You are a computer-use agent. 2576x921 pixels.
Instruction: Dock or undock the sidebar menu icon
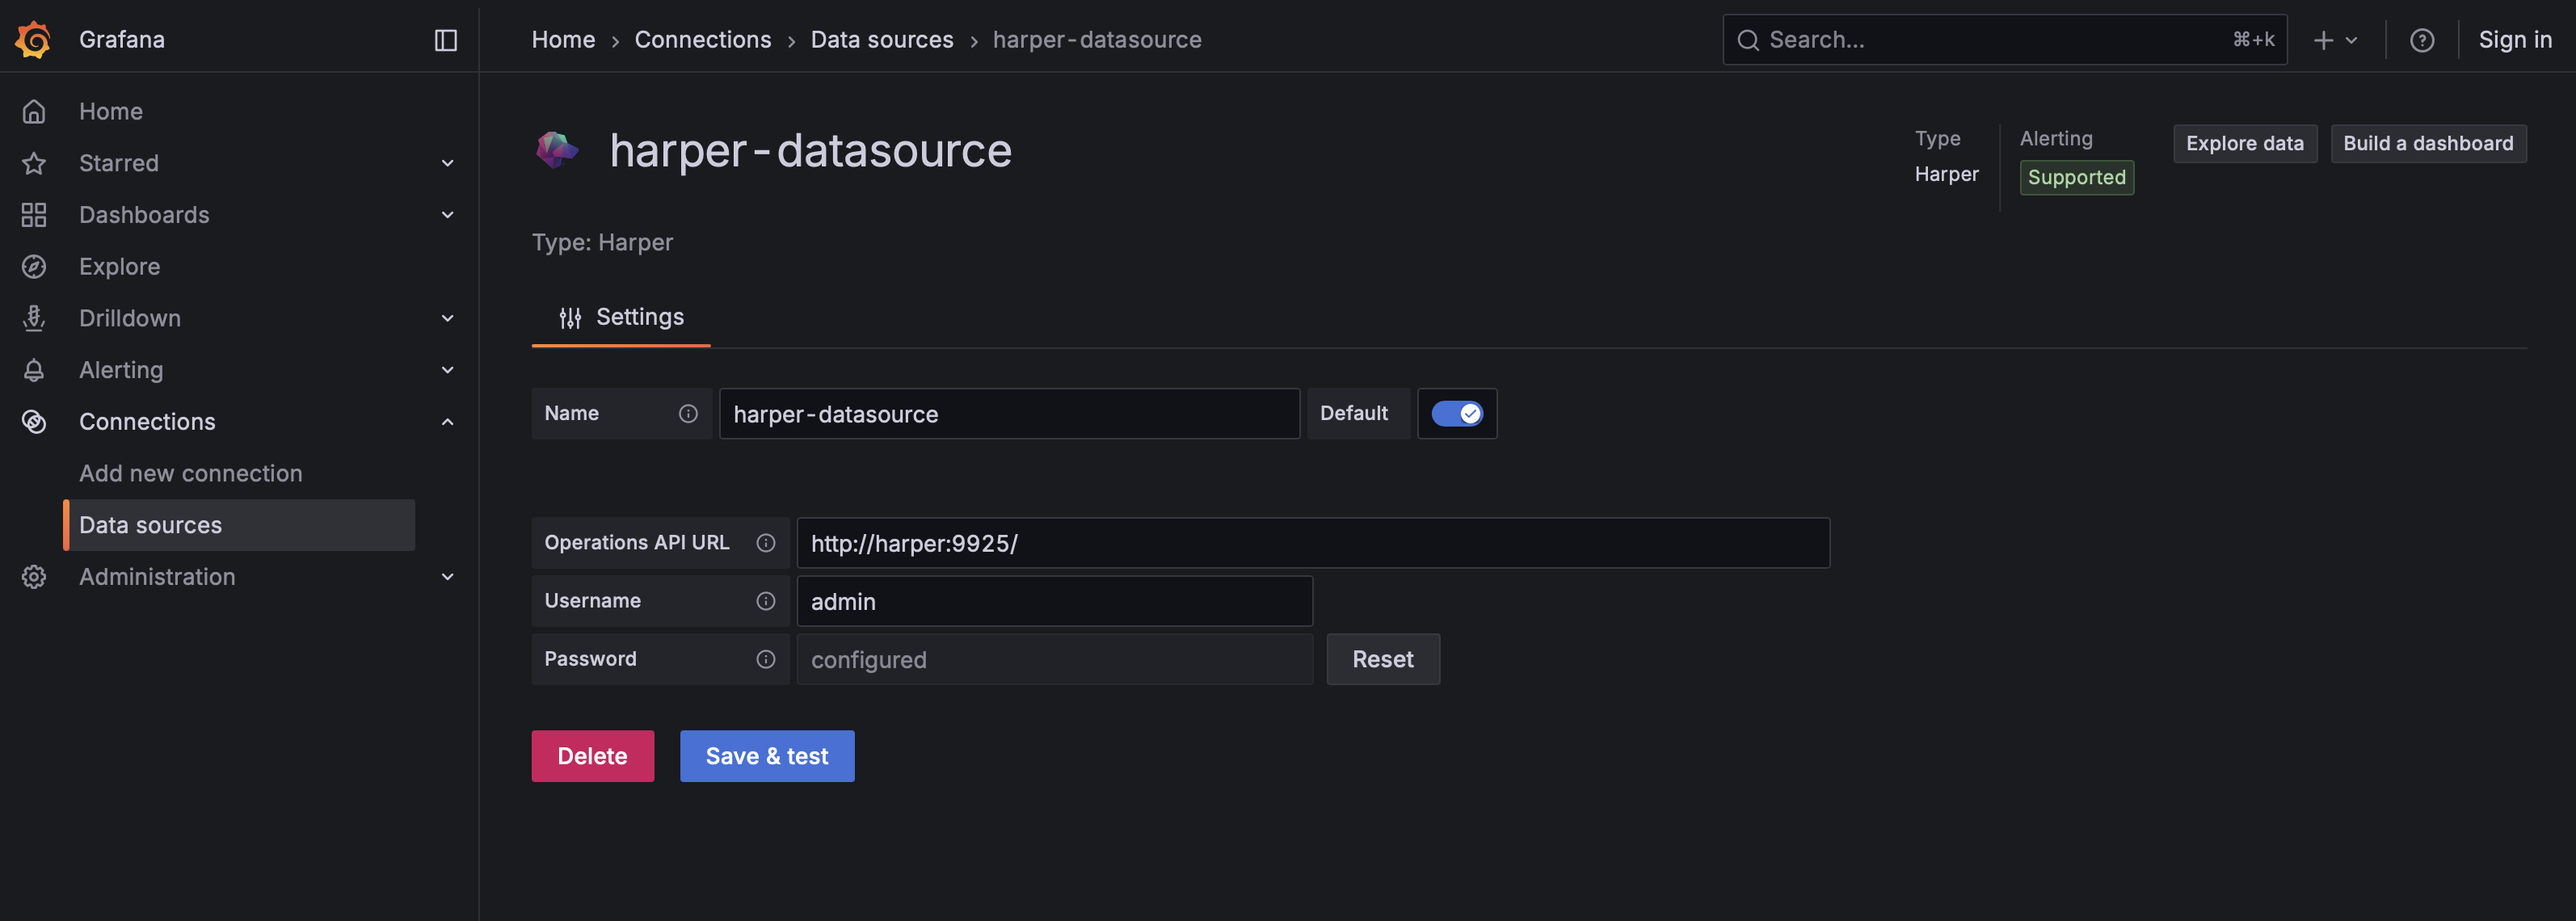[446, 40]
